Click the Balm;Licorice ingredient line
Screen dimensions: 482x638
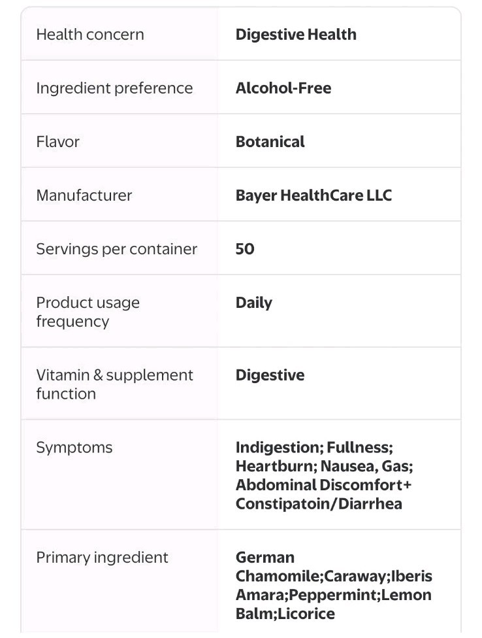tap(285, 614)
